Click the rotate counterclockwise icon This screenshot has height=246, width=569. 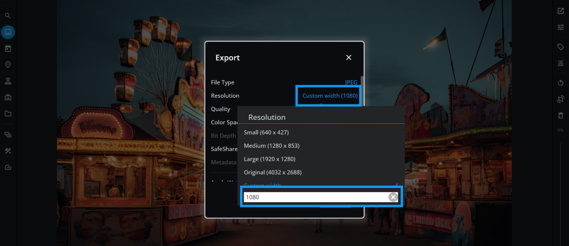point(560,83)
